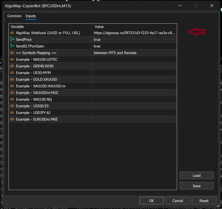Click the ab icon beside US500:ES
The width and height of the screenshot is (222, 209).
point(12,106)
